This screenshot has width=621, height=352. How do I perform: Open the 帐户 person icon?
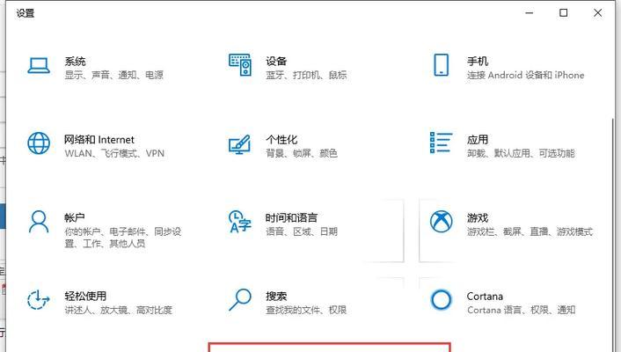coord(39,222)
